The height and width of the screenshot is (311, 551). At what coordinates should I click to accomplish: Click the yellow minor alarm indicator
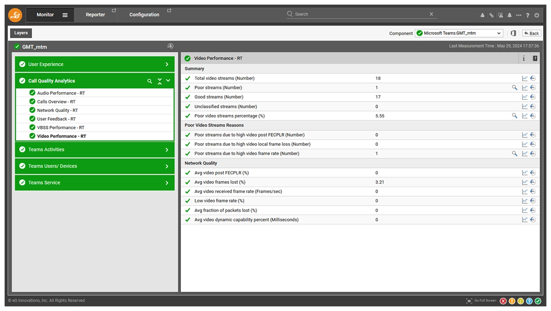[521, 301]
